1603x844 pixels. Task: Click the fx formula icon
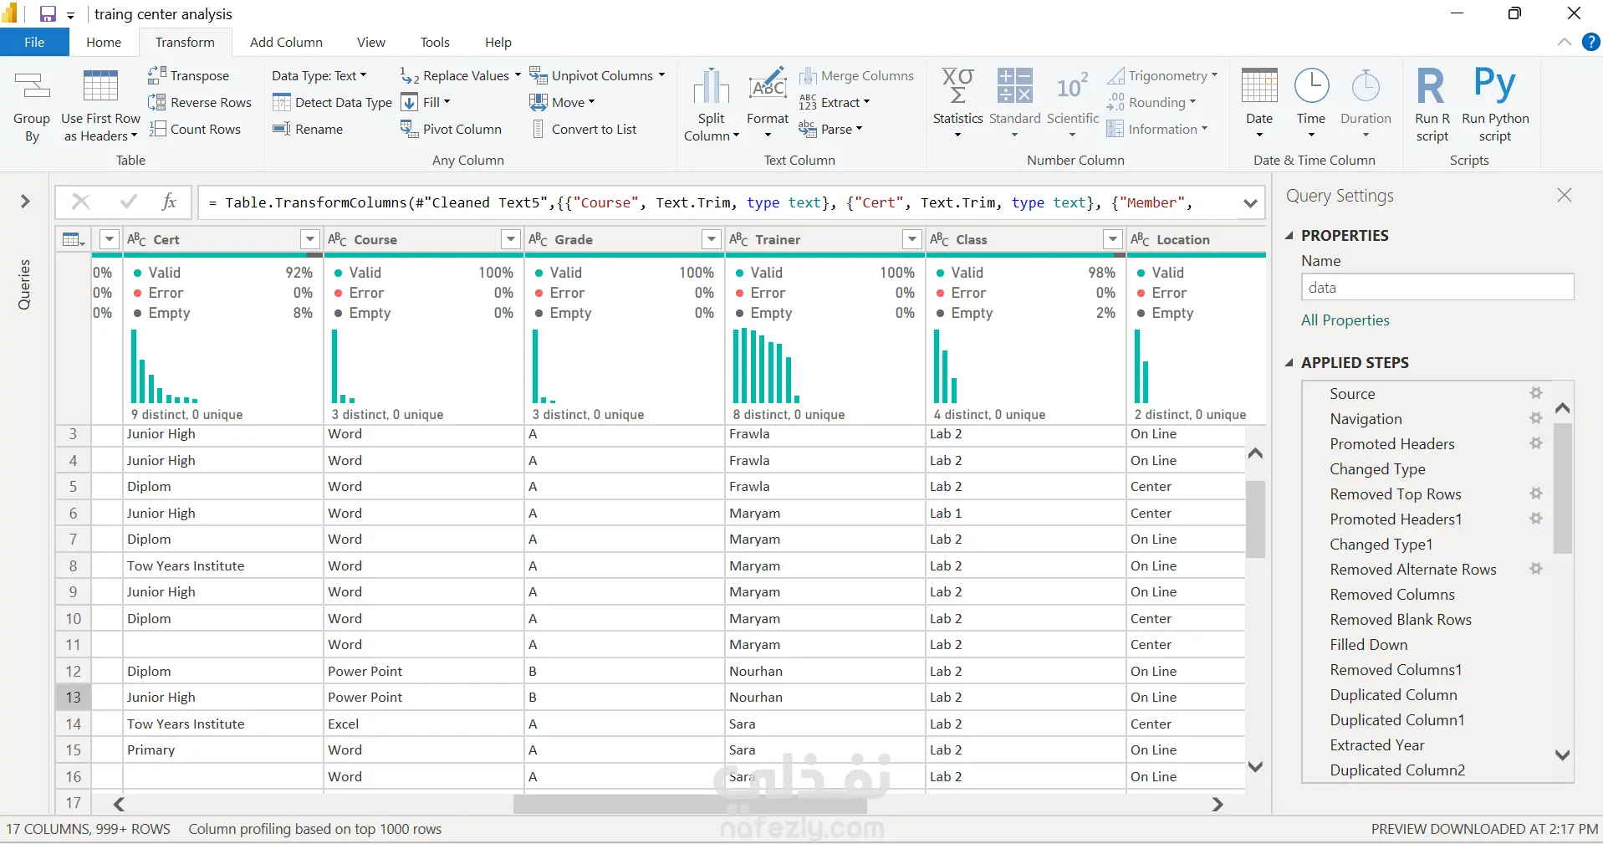point(169,202)
